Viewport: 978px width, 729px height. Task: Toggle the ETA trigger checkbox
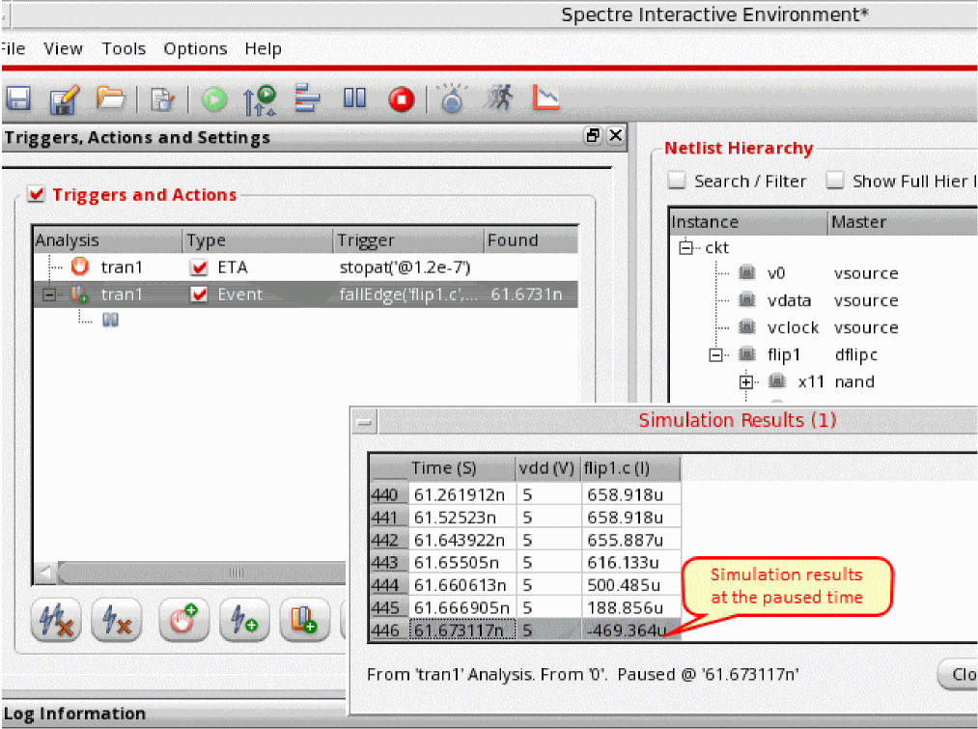tap(199, 267)
